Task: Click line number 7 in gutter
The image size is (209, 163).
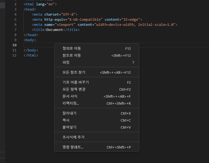Action: tap(15, 30)
